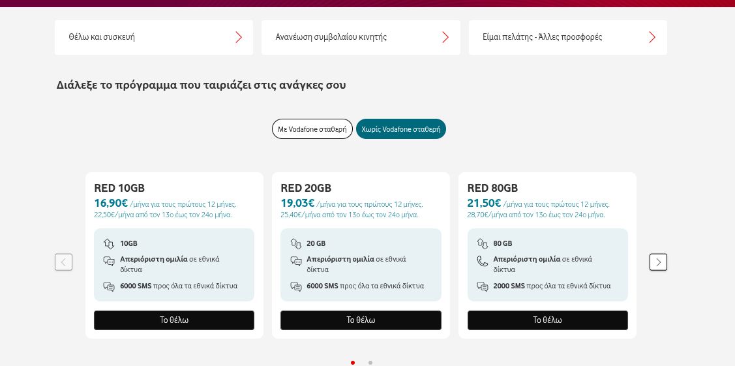The height and width of the screenshot is (366, 735).
Task: Open the Θέλω και συσκευή link
Action: 154,37
